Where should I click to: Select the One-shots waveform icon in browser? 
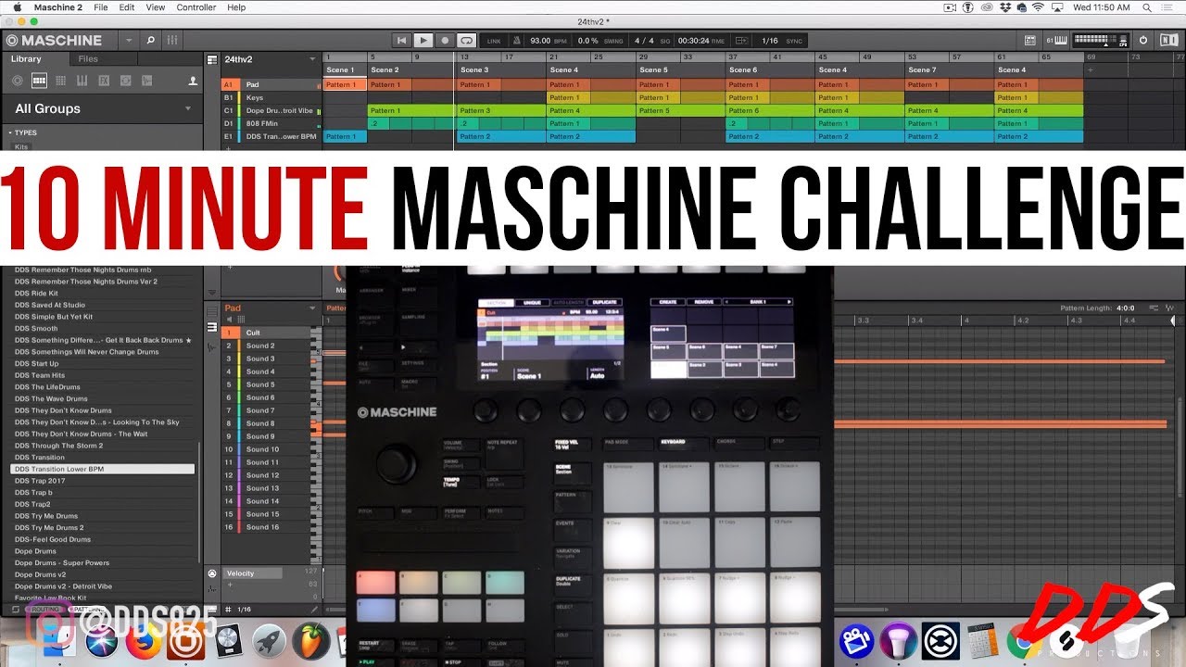146,81
